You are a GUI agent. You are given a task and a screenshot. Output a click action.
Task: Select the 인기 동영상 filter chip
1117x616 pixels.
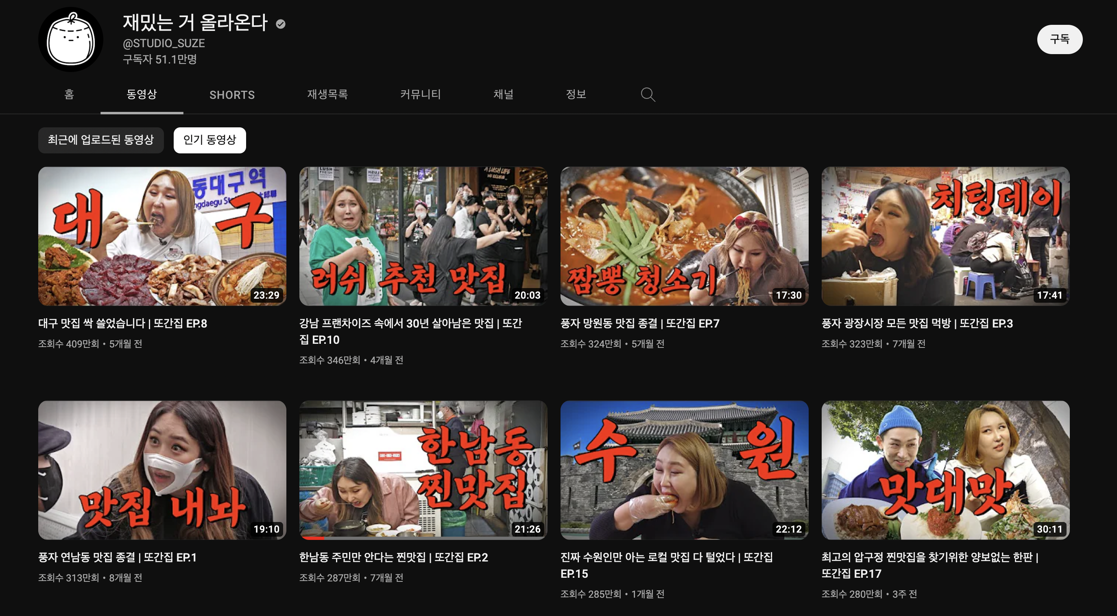209,140
